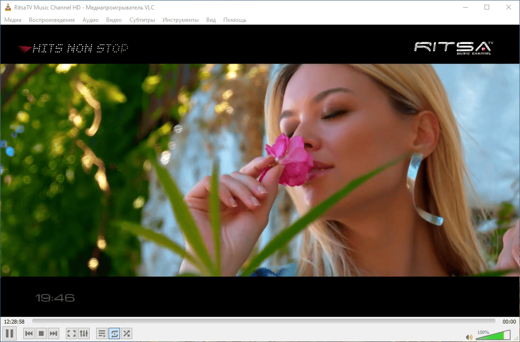The width and height of the screenshot is (520, 342).
Task: Pause playback with the pause button
Action: click(x=9, y=333)
